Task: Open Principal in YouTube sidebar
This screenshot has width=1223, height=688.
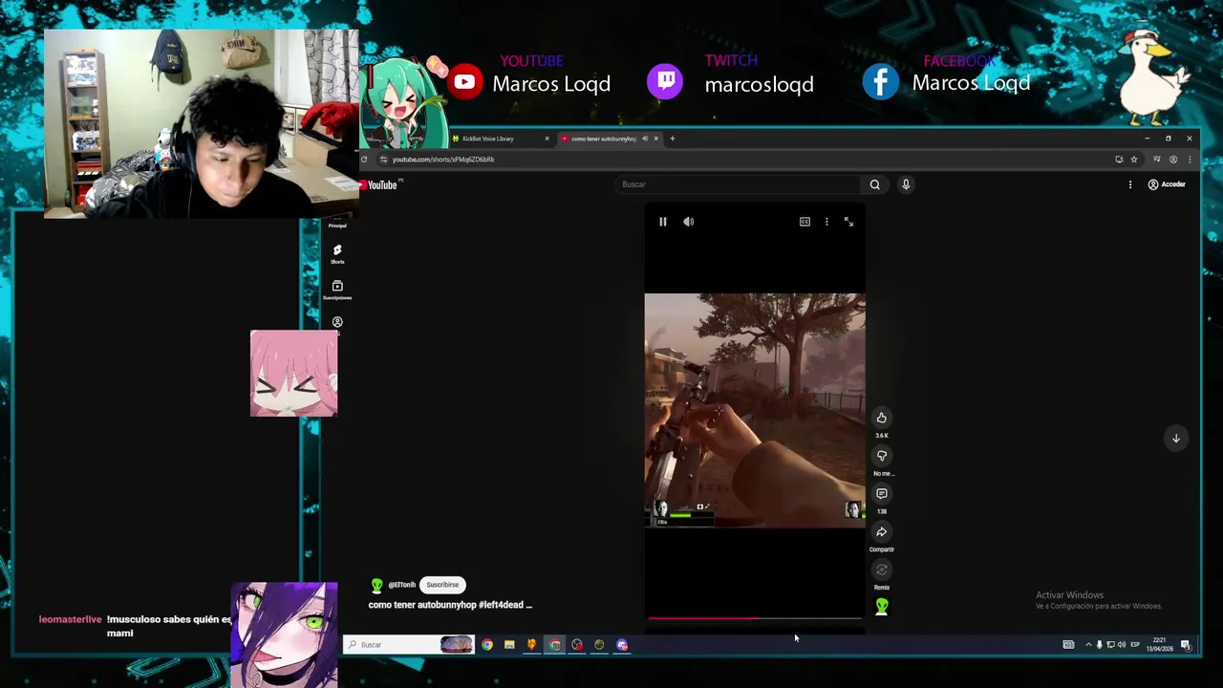Action: [x=337, y=225]
